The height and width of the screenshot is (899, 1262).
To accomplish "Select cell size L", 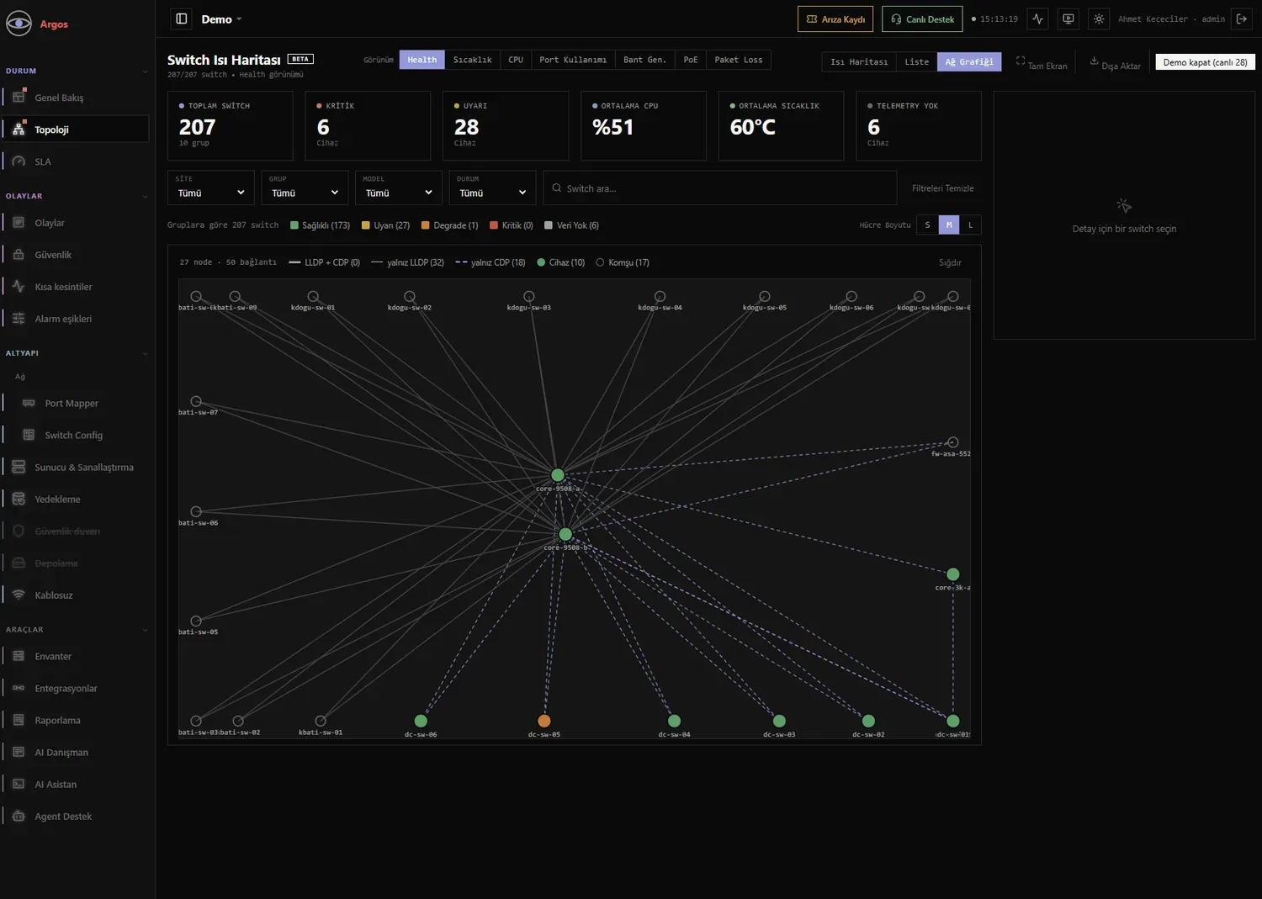I will (x=970, y=225).
